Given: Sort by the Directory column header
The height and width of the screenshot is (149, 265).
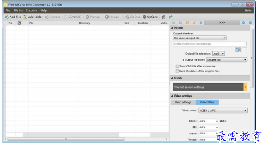Looking at the screenshot, I should click(98, 23).
